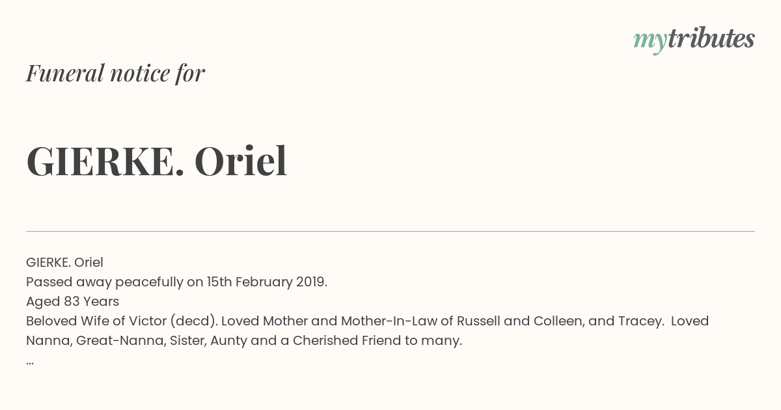Click the "Funeral notice for" heading
The height and width of the screenshot is (410, 781).
[x=115, y=74]
